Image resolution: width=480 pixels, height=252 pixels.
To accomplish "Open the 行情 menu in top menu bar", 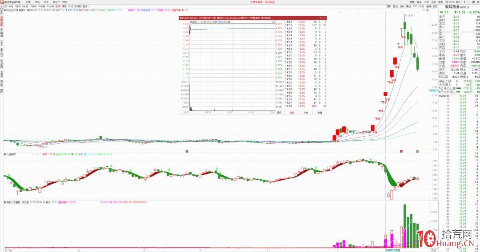I will (28, 2).
